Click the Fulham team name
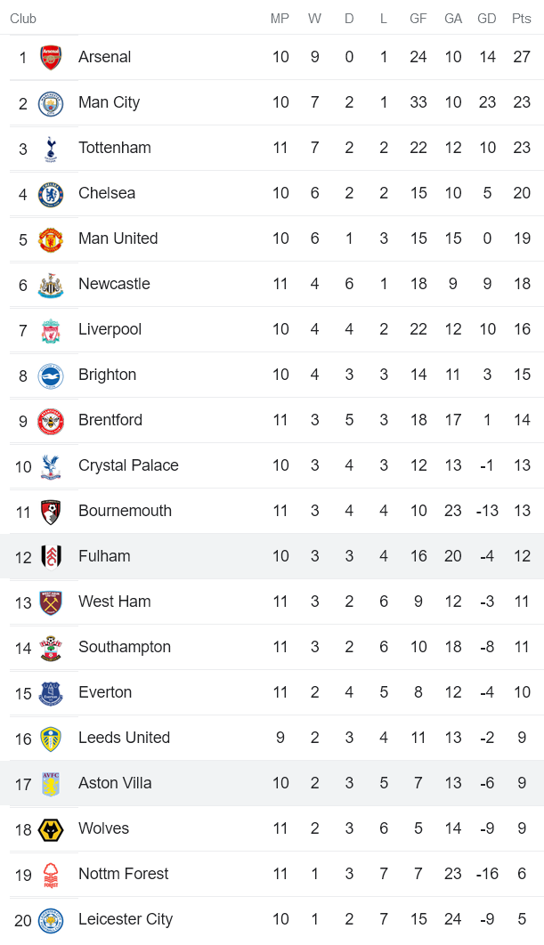Image resolution: width=544 pixels, height=945 pixels. point(104,556)
